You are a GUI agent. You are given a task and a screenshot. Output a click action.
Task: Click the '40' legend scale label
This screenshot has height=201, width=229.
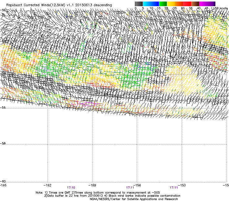click(199, 8)
